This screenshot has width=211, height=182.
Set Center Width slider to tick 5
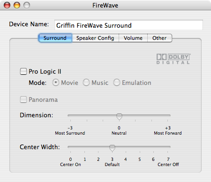tap(140, 147)
